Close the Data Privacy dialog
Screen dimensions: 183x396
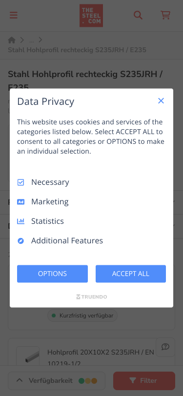click(161, 101)
